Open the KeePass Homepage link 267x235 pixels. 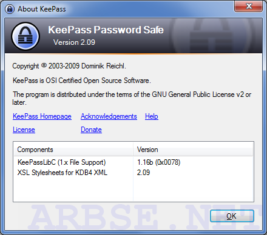pyautogui.click(x=42, y=116)
